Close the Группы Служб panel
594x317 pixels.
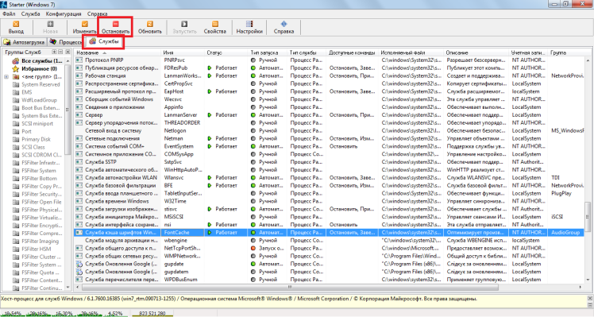[67, 52]
